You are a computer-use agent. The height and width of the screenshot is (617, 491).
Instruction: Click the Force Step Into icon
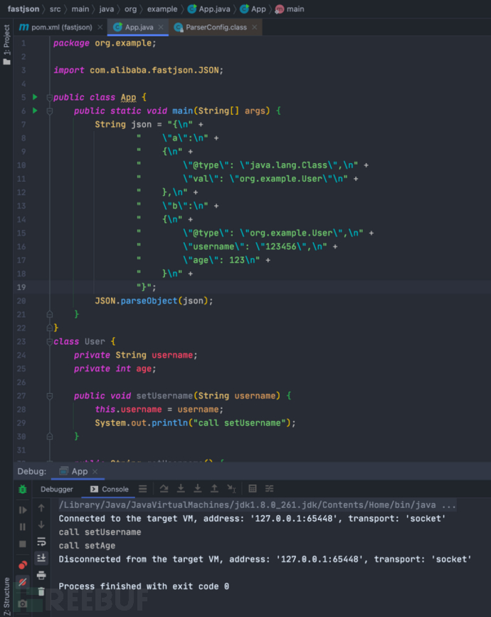pyautogui.click(x=198, y=489)
